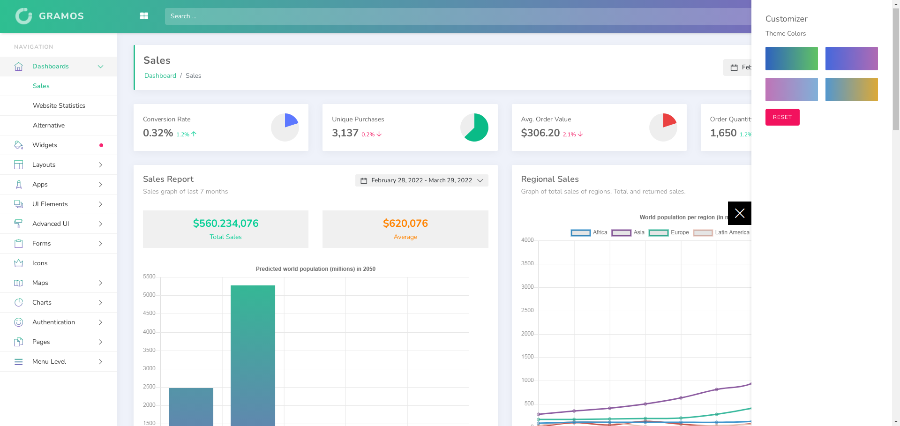
Task: Click the Apps rocket icon
Action: point(19,185)
